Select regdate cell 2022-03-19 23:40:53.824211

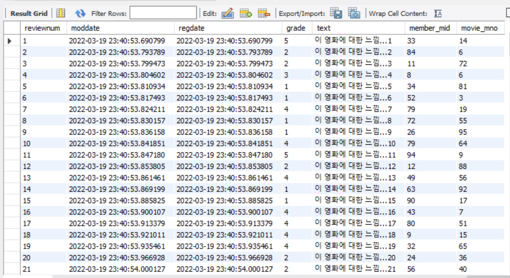[228, 109]
